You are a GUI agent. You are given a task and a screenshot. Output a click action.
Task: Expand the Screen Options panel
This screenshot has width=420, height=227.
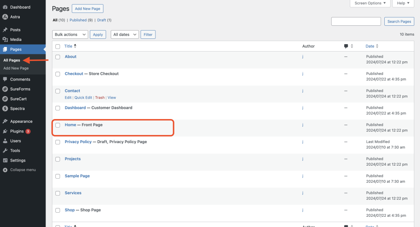pos(370,3)
